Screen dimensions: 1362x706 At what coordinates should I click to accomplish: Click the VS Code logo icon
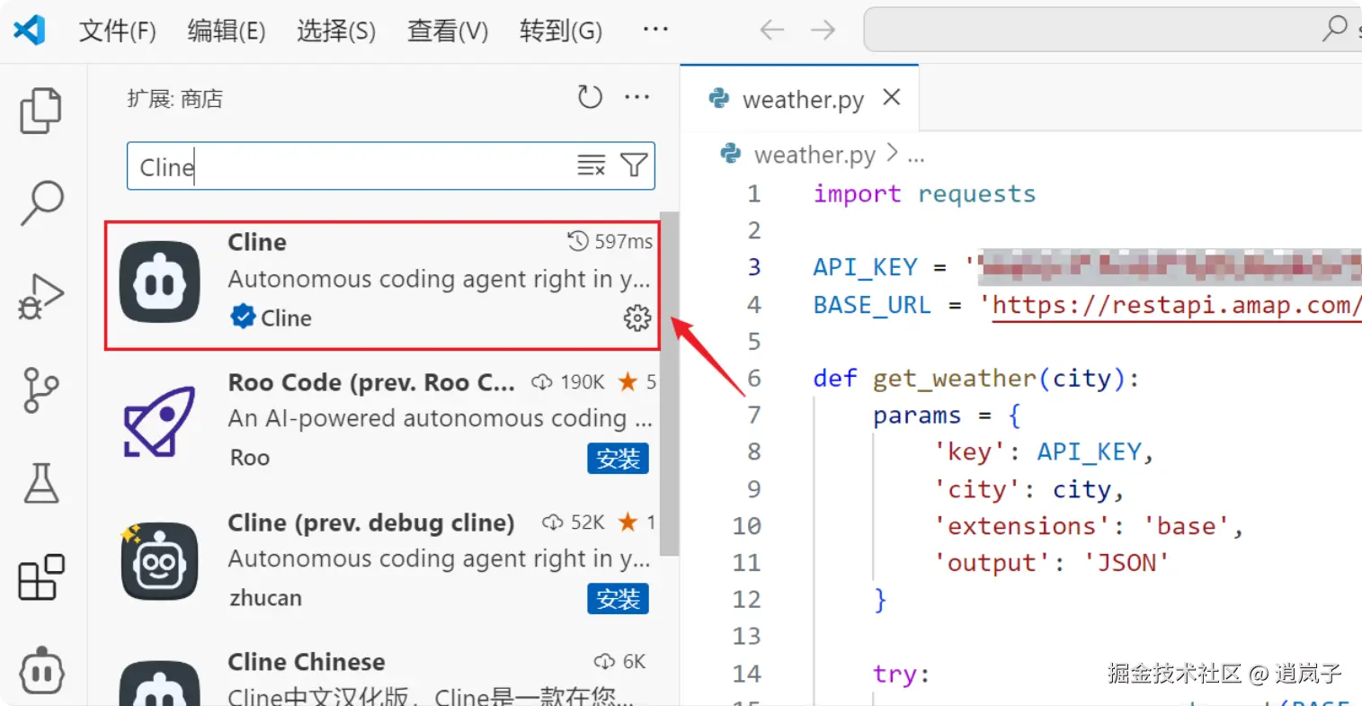[30, 31]
